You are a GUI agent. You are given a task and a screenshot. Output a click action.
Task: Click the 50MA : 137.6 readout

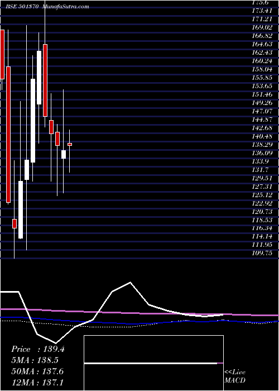[37, 371]
